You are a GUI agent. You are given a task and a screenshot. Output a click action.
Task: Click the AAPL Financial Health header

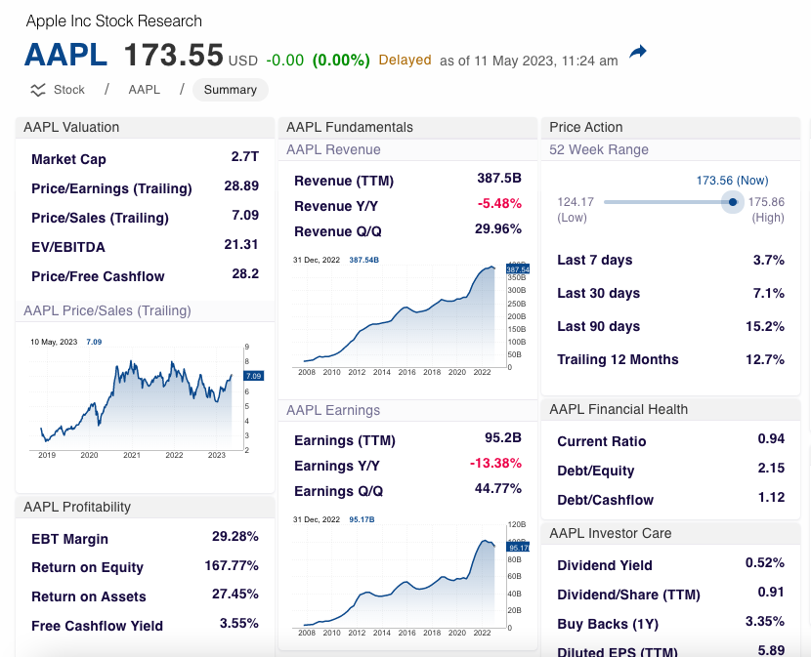pyautogui.click(x=671, y=409)
